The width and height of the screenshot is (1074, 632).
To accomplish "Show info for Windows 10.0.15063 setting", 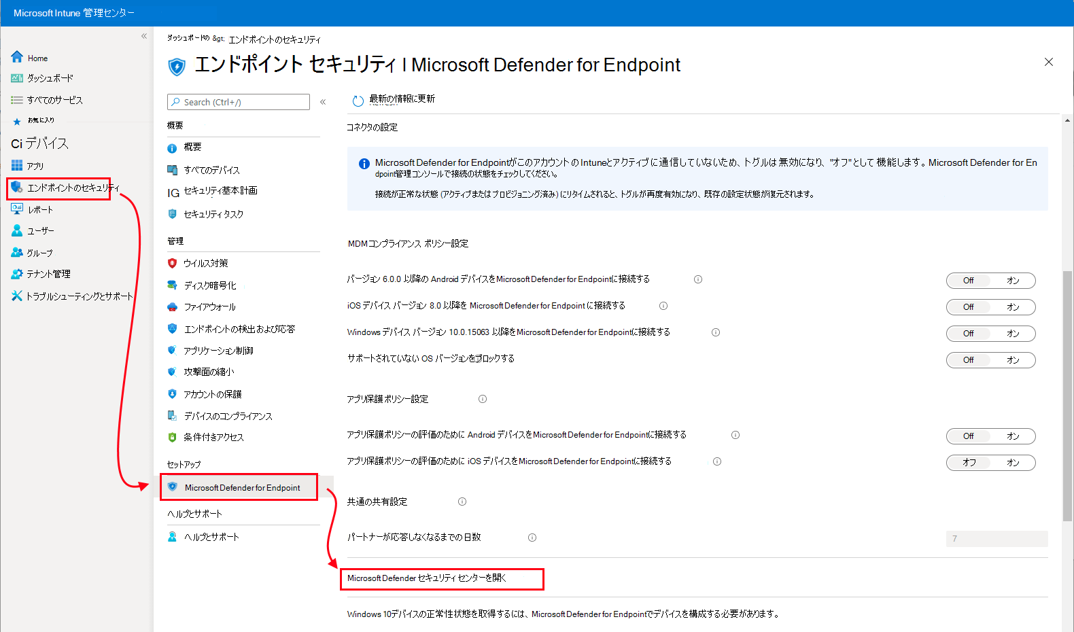I will pyautogui.click(x=716, y=332).
